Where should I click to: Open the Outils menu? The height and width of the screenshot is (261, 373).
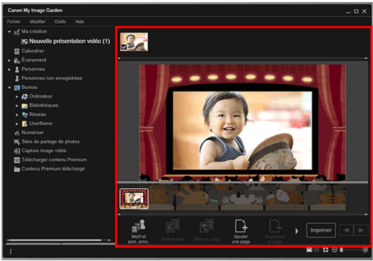click(x=60, y=22)
